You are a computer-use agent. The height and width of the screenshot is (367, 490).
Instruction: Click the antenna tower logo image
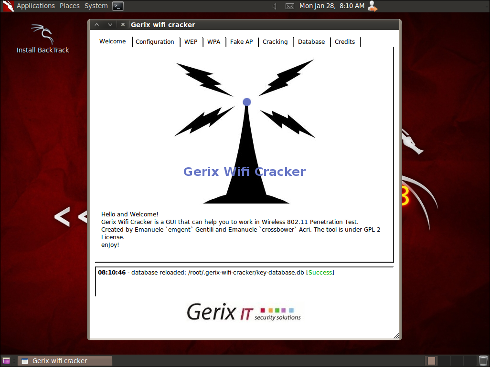[x=245, y=131]
